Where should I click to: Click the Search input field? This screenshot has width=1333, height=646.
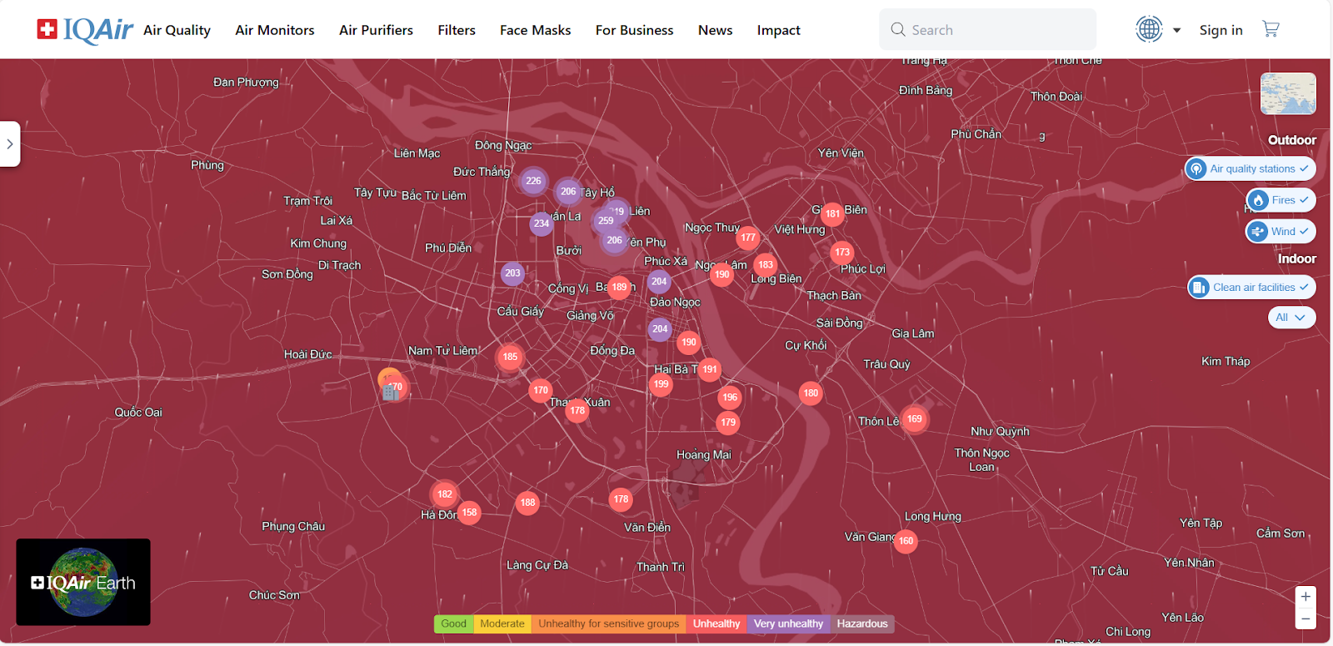(996, 30)
